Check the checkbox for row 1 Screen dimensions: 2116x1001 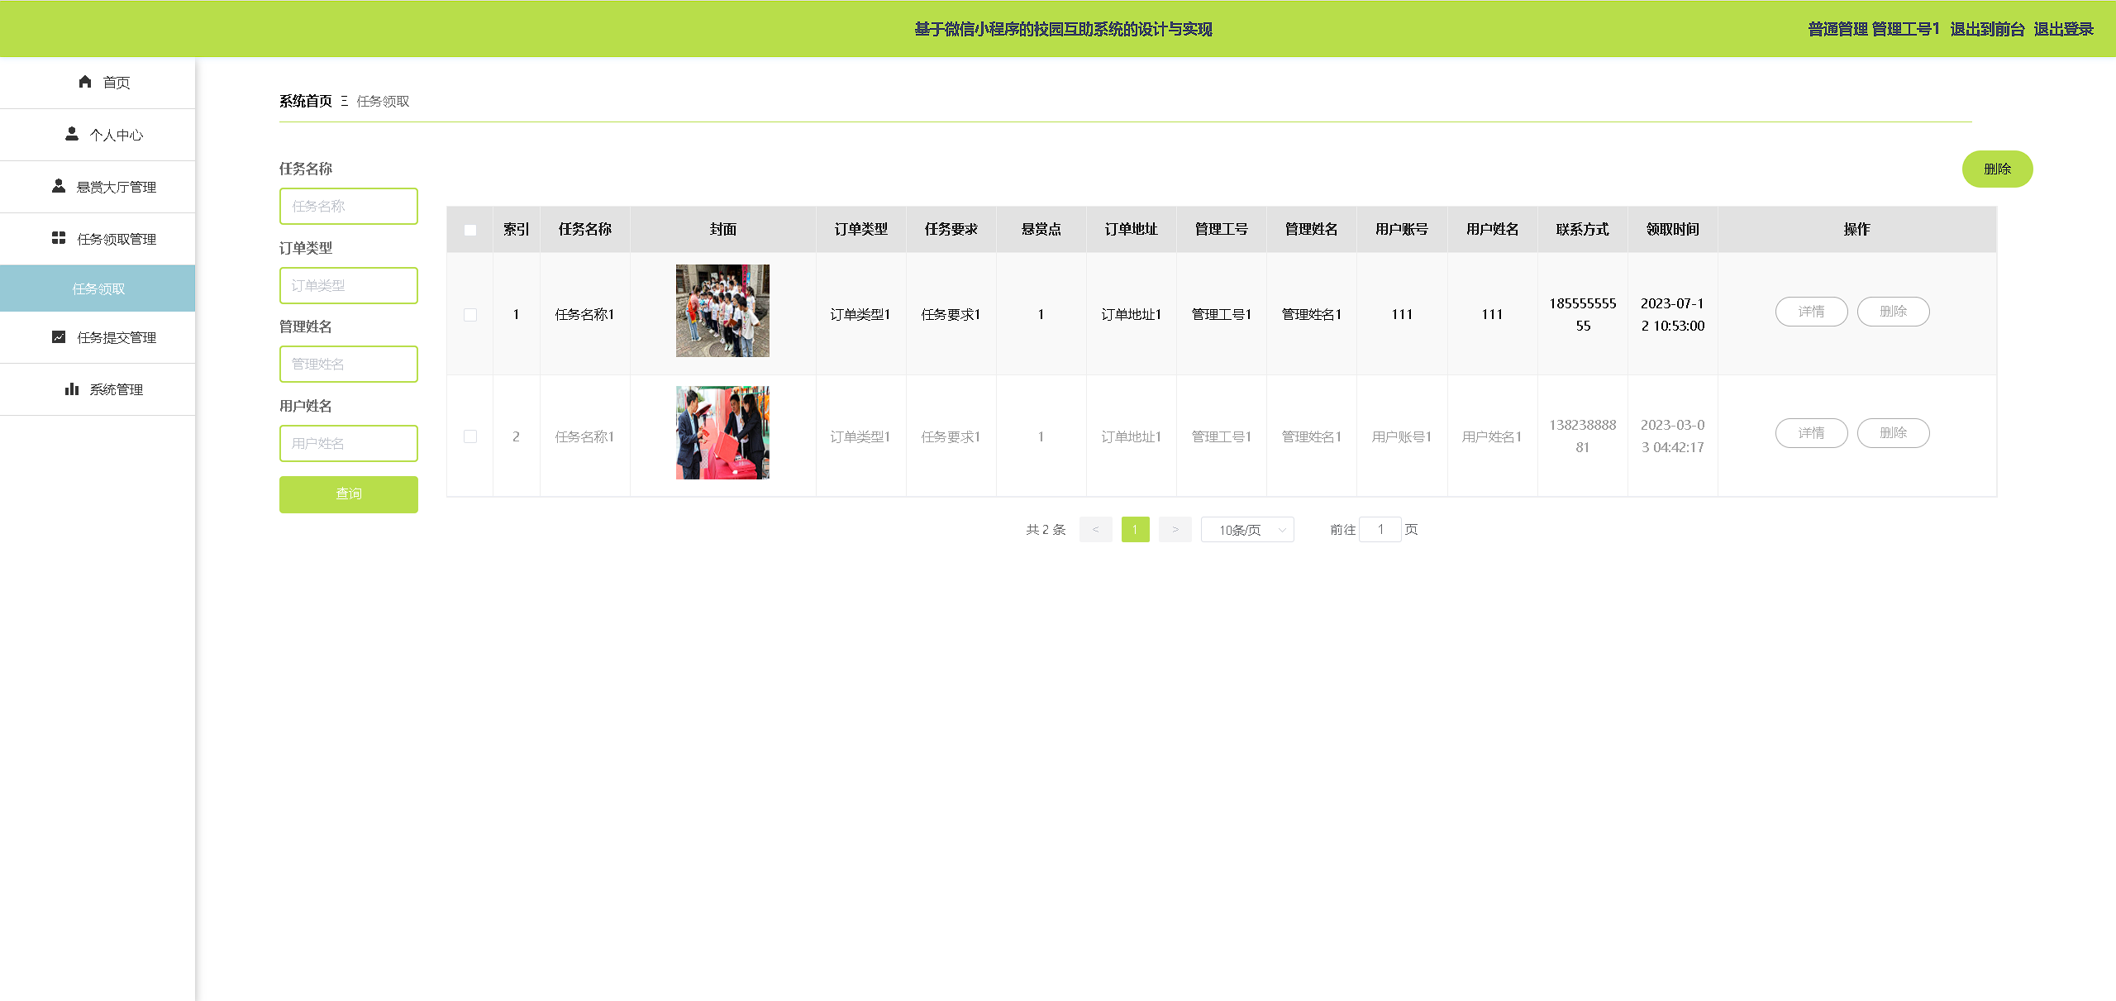pyautogui.click(x=470, y=315)
